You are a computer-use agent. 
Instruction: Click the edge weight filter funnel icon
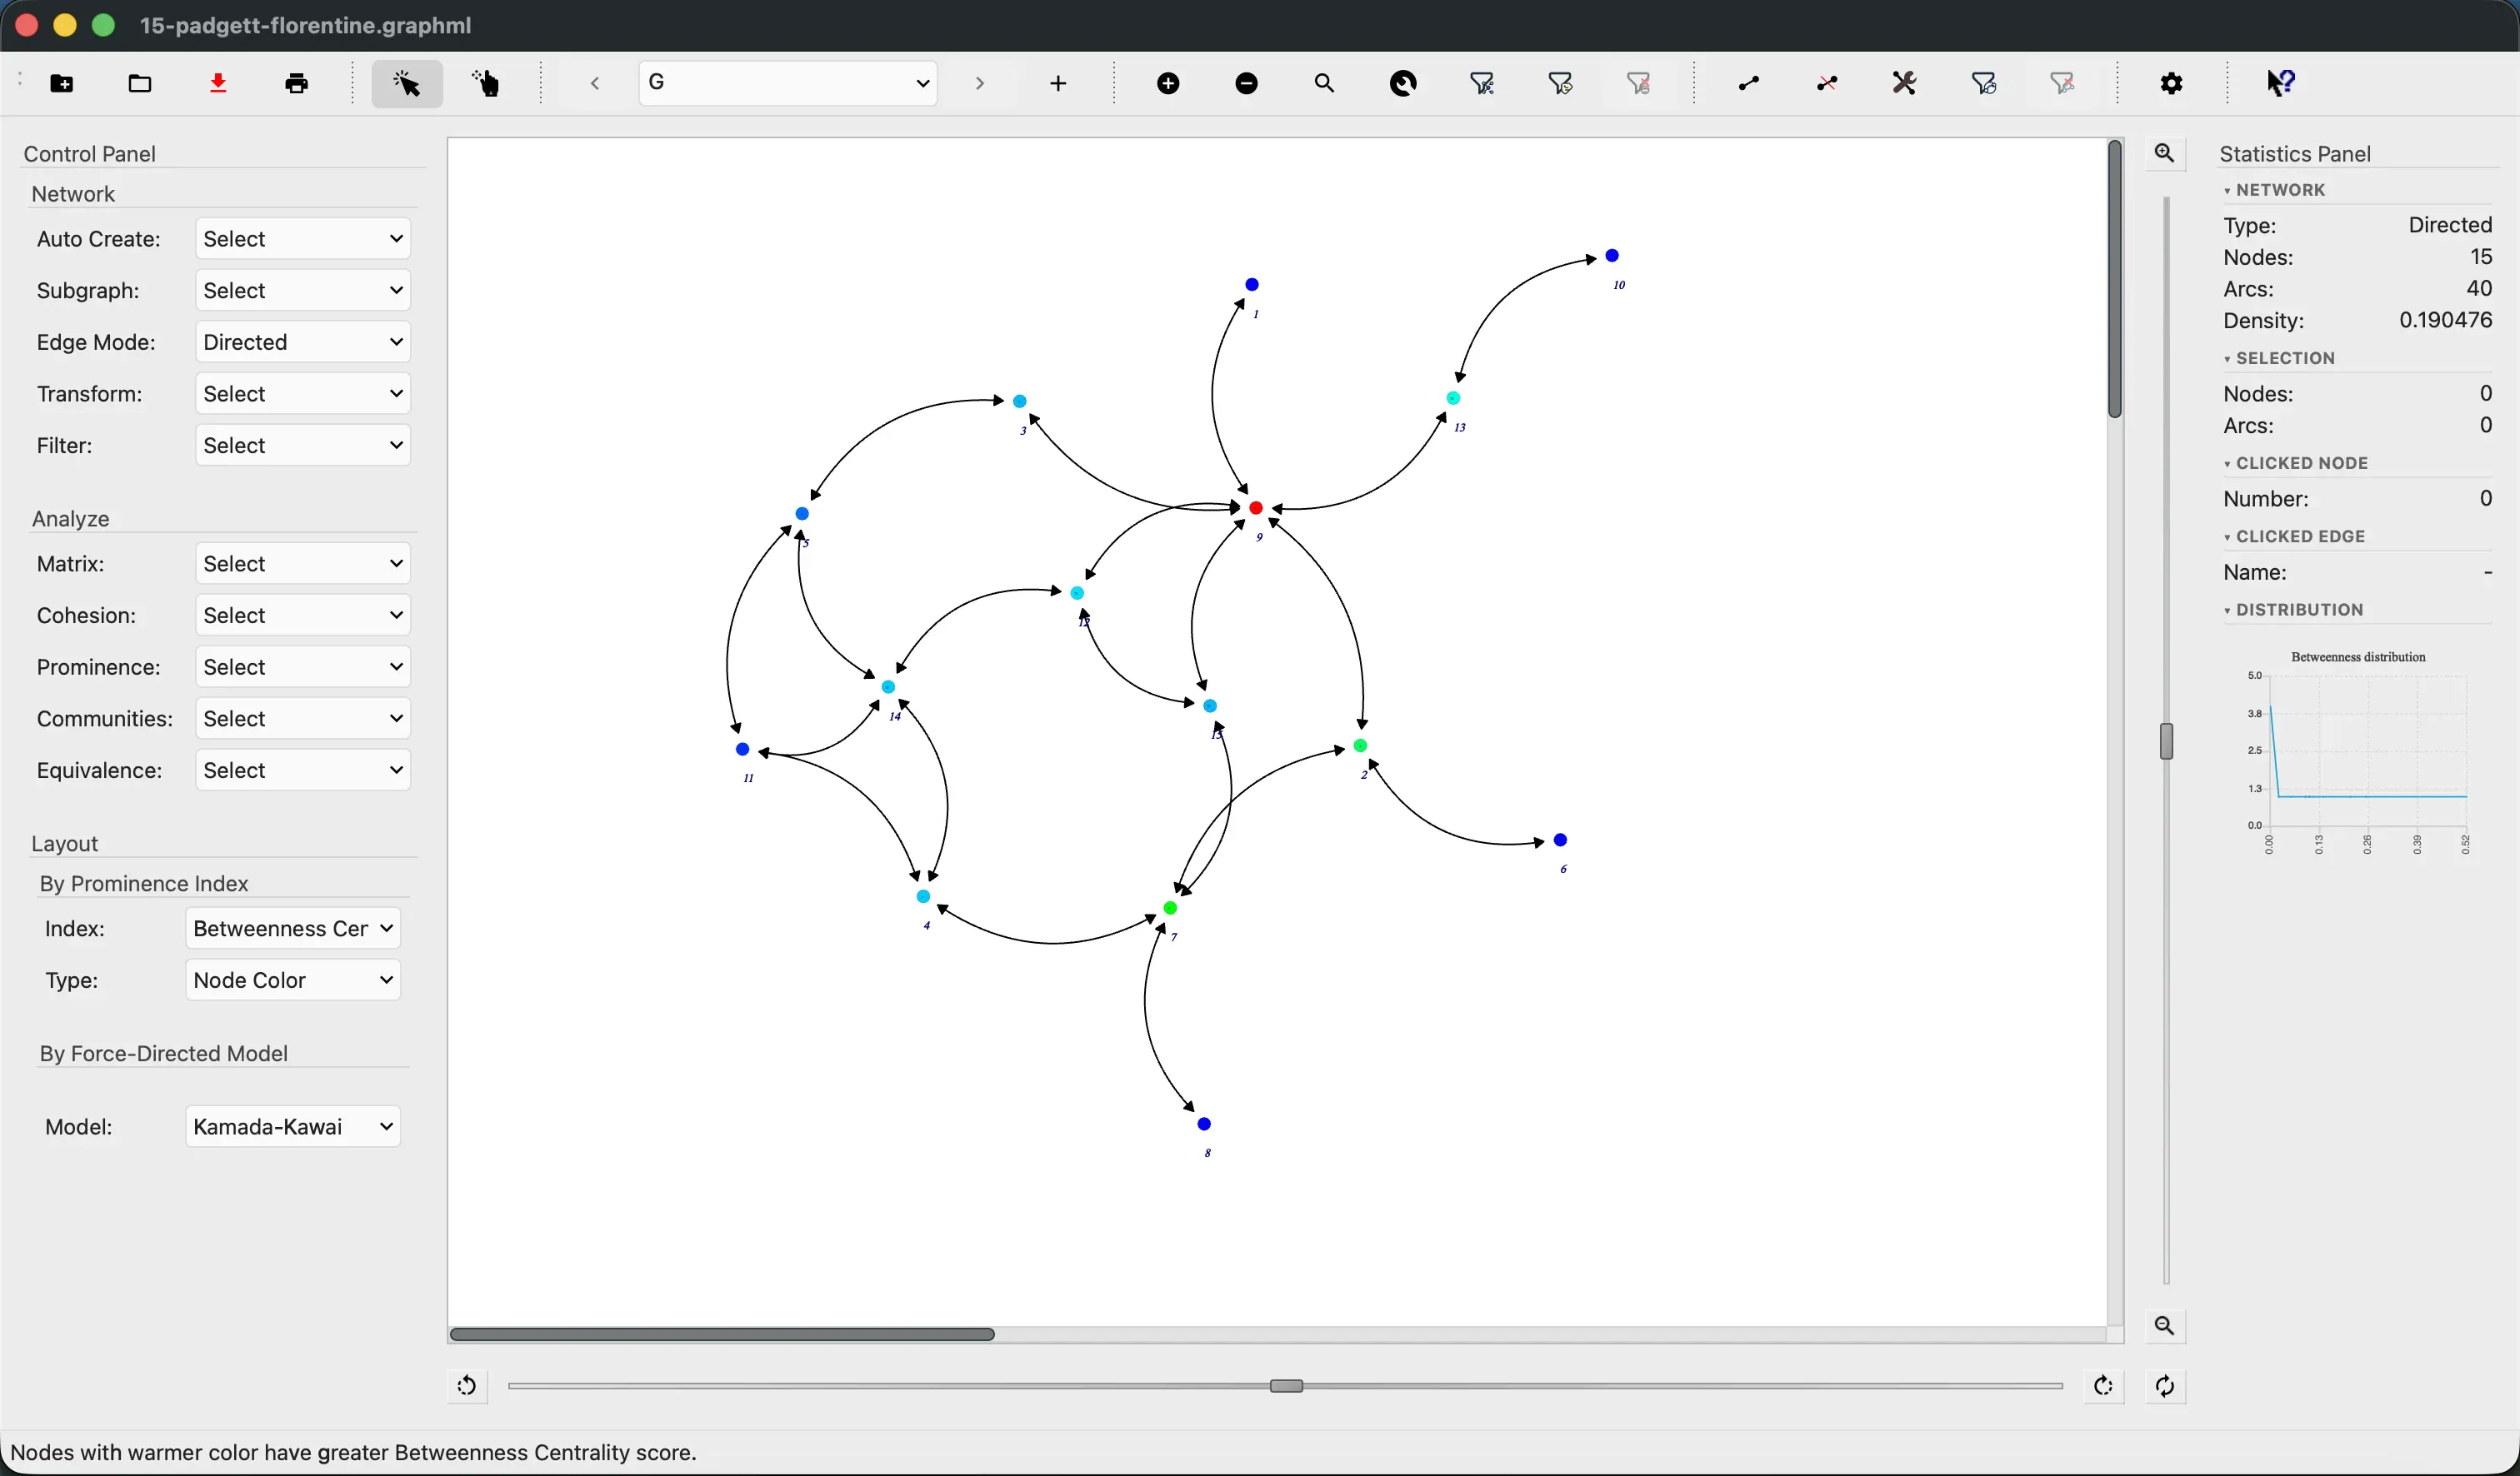coord(1984,84)
